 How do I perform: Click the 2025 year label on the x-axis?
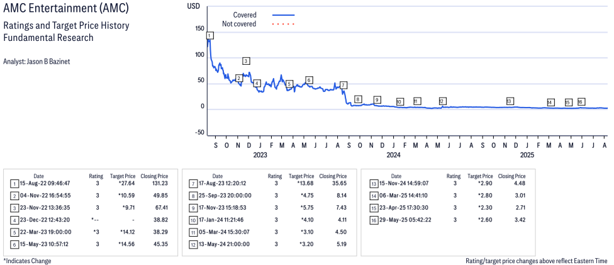click(x=527, y=155)
